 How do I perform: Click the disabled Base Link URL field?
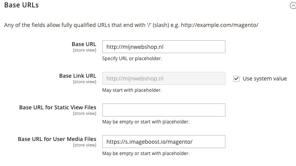pyautogui.click(x=163, y=79)
